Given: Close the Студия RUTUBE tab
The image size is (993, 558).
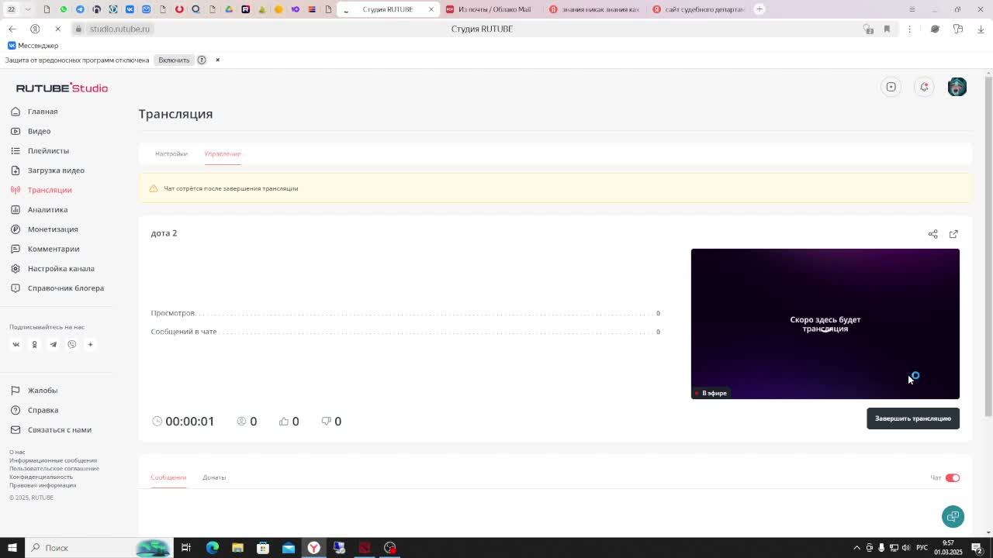Looking at the screenshot, I should click(431, 9).
